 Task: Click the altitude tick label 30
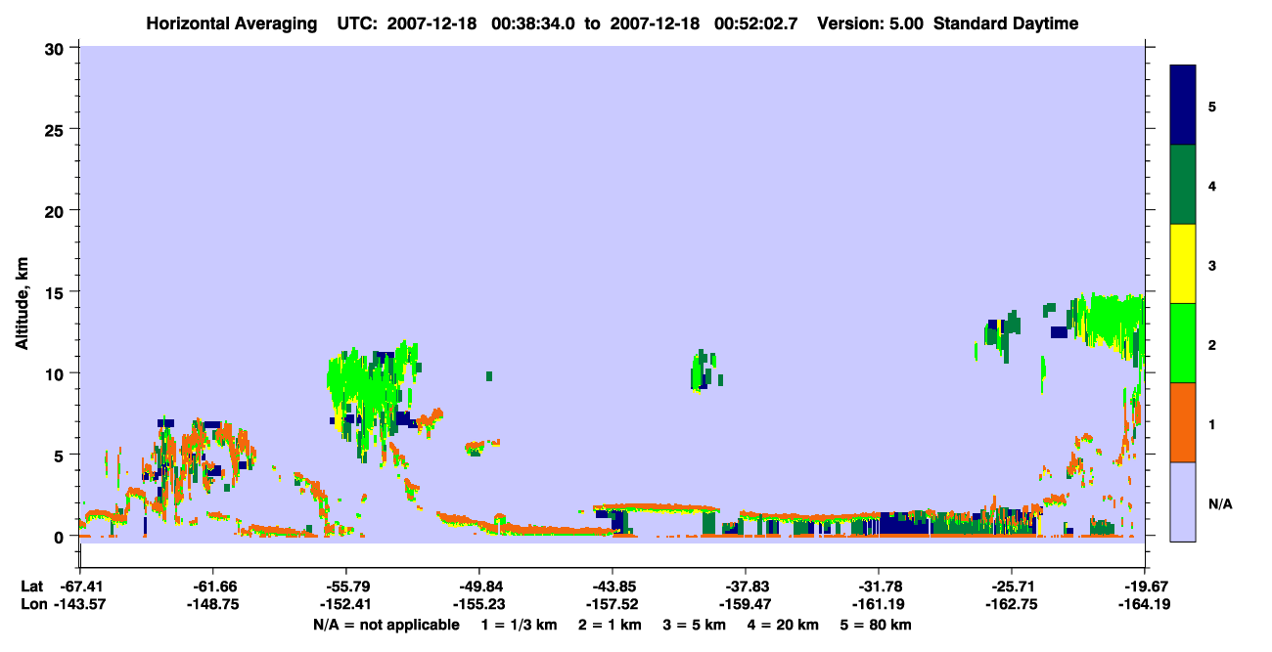(x=57, y=48)
